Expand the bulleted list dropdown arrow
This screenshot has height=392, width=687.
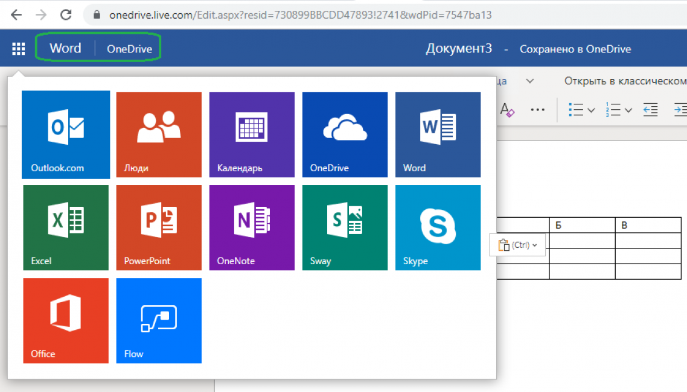click(591, 110)
